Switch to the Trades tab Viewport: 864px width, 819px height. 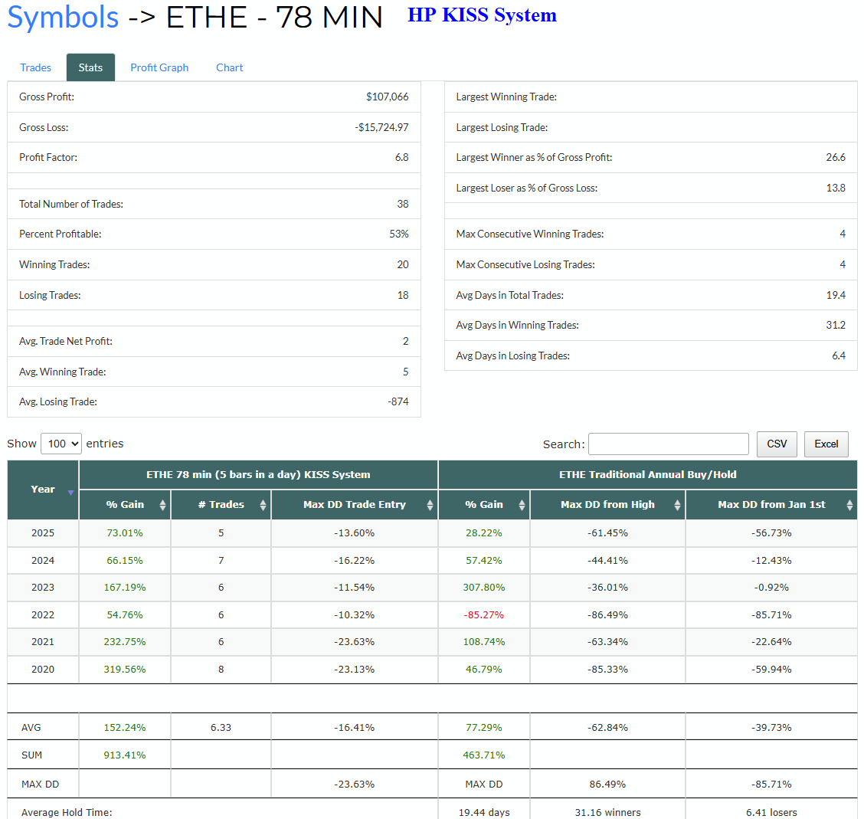(35, 67)
